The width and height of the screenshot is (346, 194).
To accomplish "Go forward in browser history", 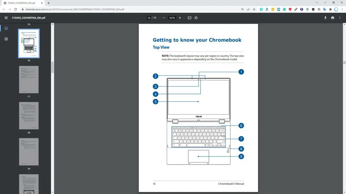I will [10, 10].
